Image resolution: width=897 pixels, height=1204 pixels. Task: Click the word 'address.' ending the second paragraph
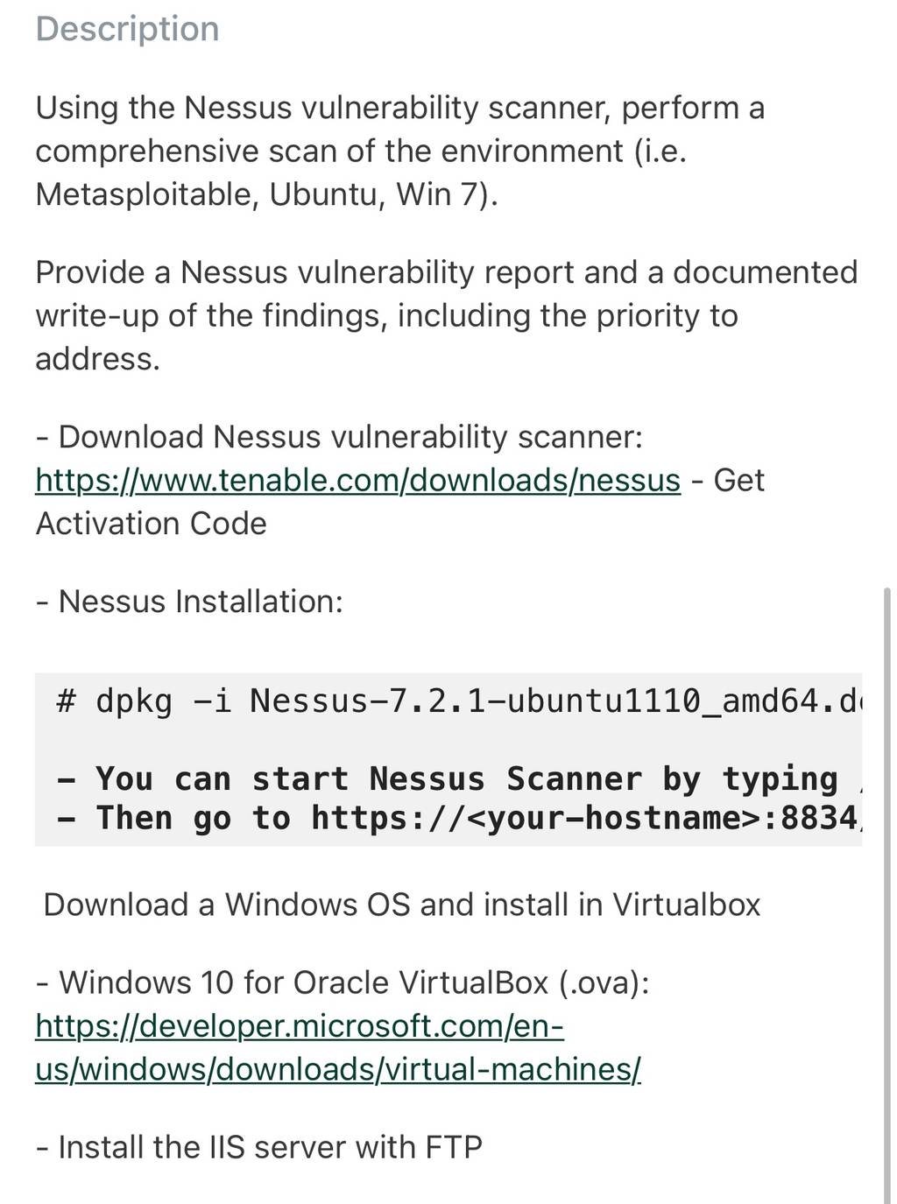[98, 358]
